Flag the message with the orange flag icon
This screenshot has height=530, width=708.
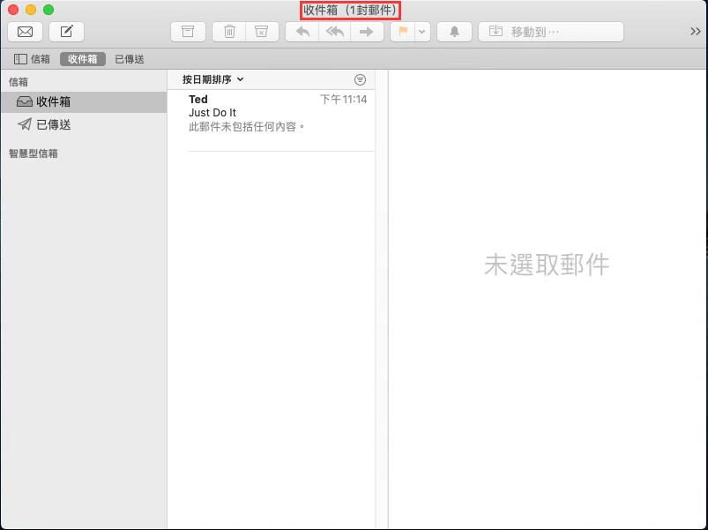point(403,32)
